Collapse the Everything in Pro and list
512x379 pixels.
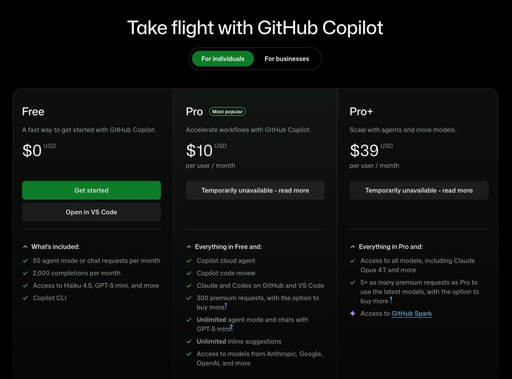(x=352, y=247)
